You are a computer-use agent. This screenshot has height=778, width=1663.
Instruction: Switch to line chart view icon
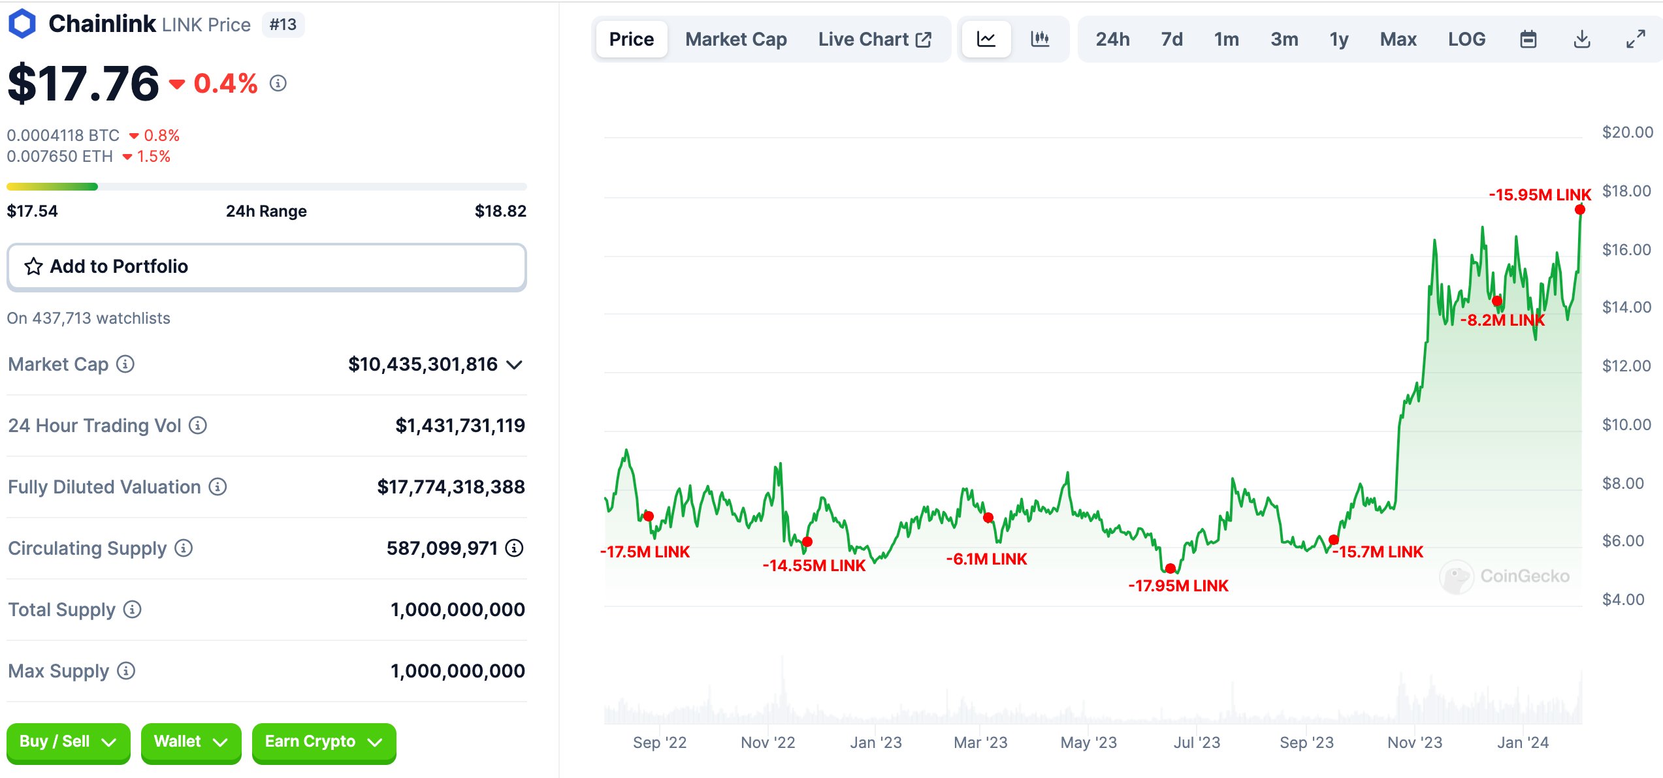tap(986, 39)
